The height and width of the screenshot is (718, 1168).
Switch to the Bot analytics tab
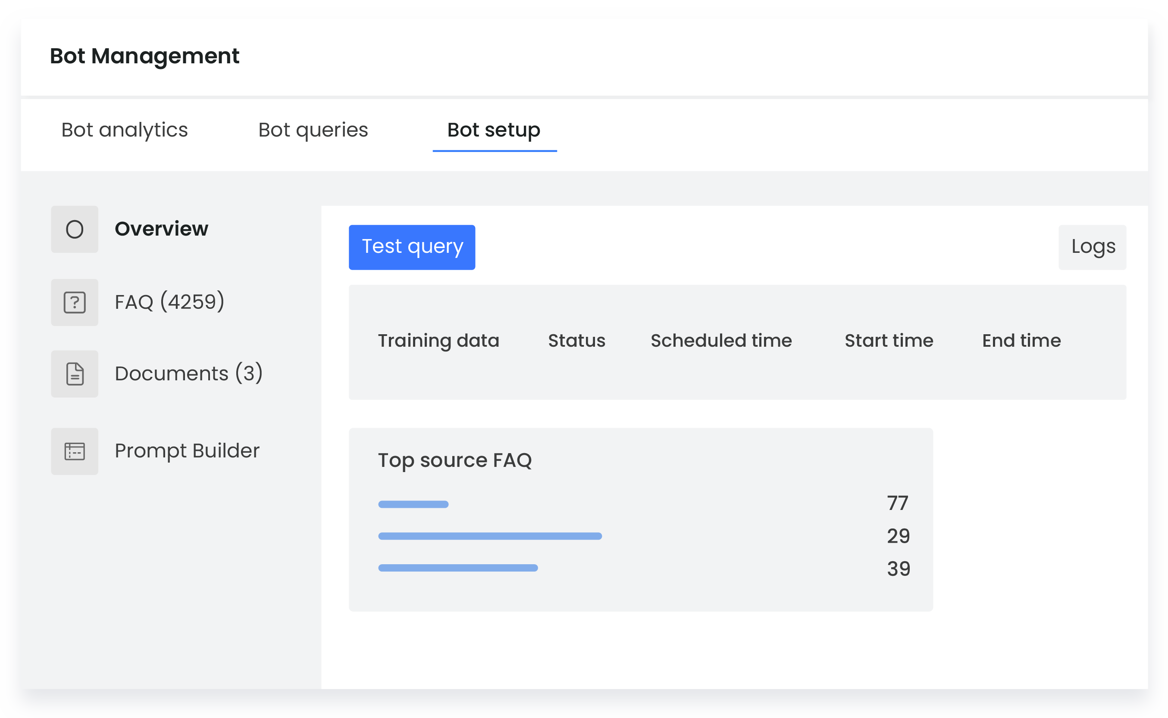[x=125, y=130]
